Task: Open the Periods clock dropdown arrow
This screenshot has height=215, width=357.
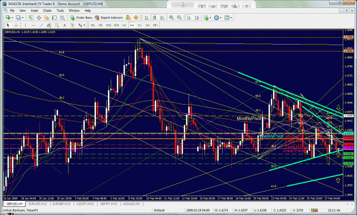Action: click(220, 18)
